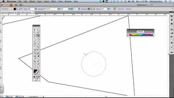This screenshot has width=174, height=98.
Task: Select the Lasso tool
Action: (x=38, y=33)
